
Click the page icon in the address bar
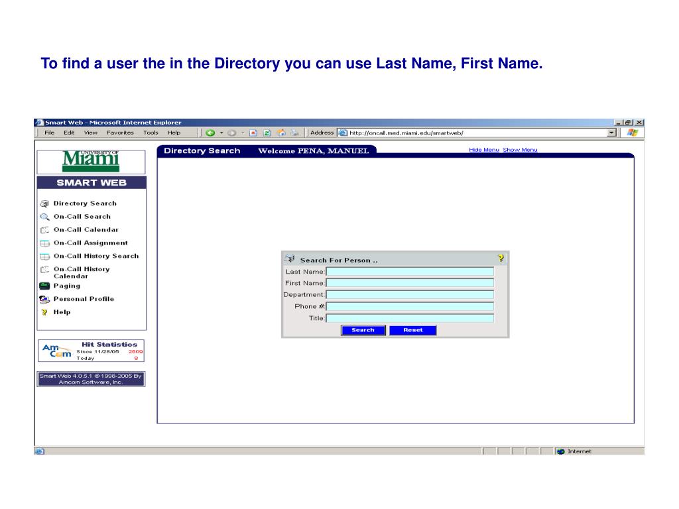343,133
